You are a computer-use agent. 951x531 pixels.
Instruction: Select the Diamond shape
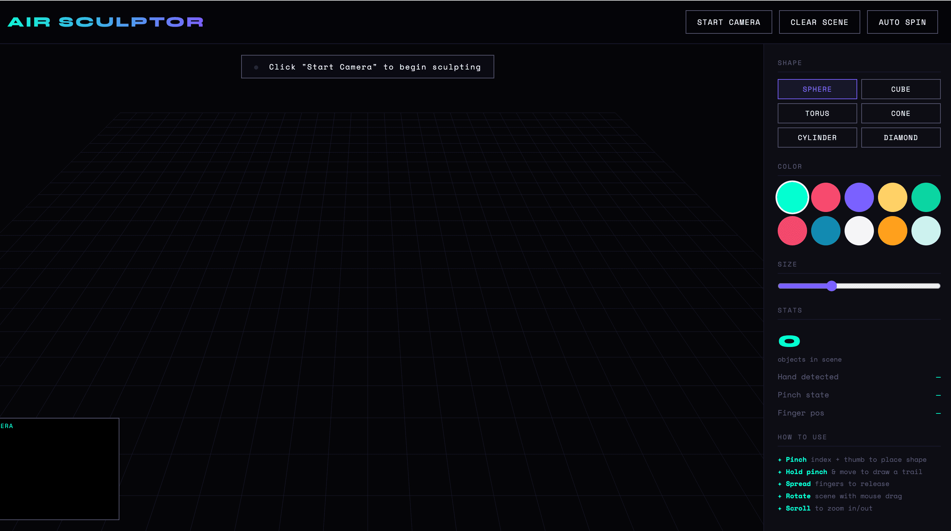click(901, 138)
